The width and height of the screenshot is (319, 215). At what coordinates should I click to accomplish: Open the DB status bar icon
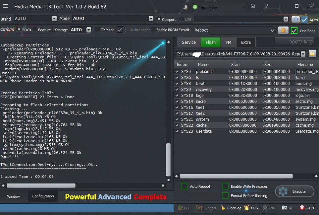[x=183, y=208]
